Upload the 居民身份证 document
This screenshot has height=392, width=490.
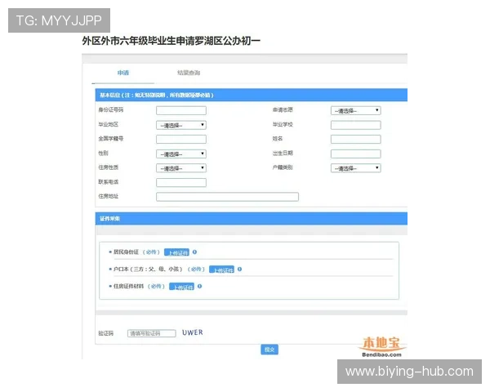coord(176,252)
